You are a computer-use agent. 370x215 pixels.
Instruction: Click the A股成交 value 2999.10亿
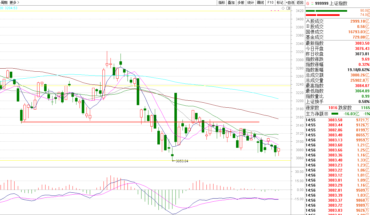pos(360,21)
